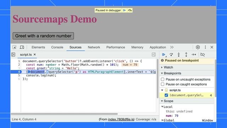Select the Sources tab

click(x=76, y=47)
